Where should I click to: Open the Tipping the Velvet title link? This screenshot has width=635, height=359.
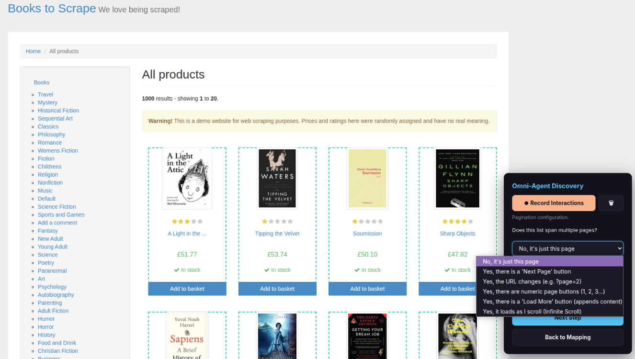pyautogui.click(x=277, y=234)
